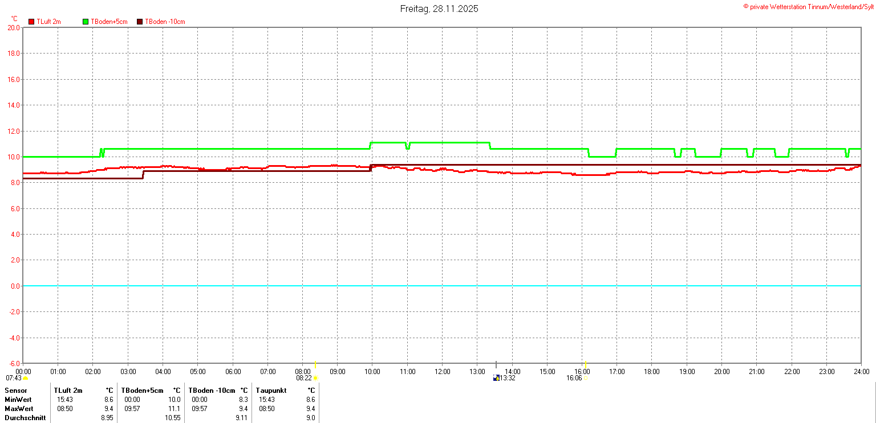Click the TBoden+5cm legend label

tap(109, 22)
